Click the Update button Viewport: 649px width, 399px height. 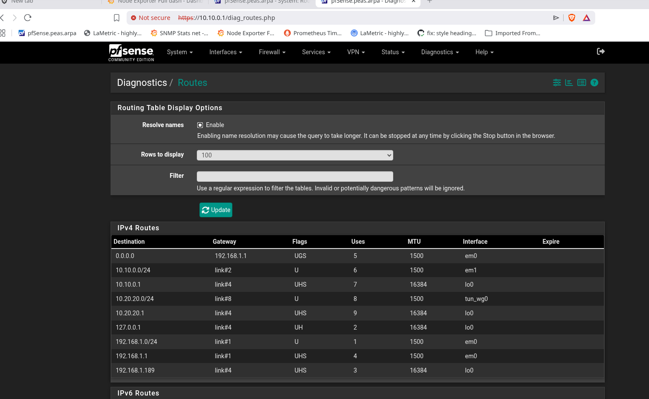(x=216, y=210)
